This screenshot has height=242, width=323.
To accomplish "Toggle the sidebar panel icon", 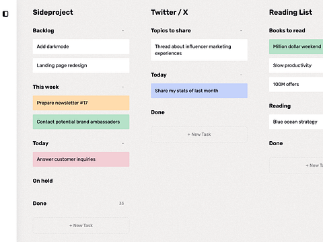I will [5, 14].
